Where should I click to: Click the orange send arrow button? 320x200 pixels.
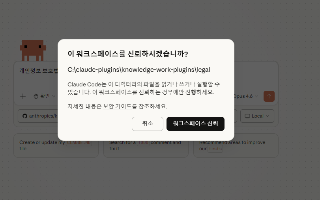269,96
